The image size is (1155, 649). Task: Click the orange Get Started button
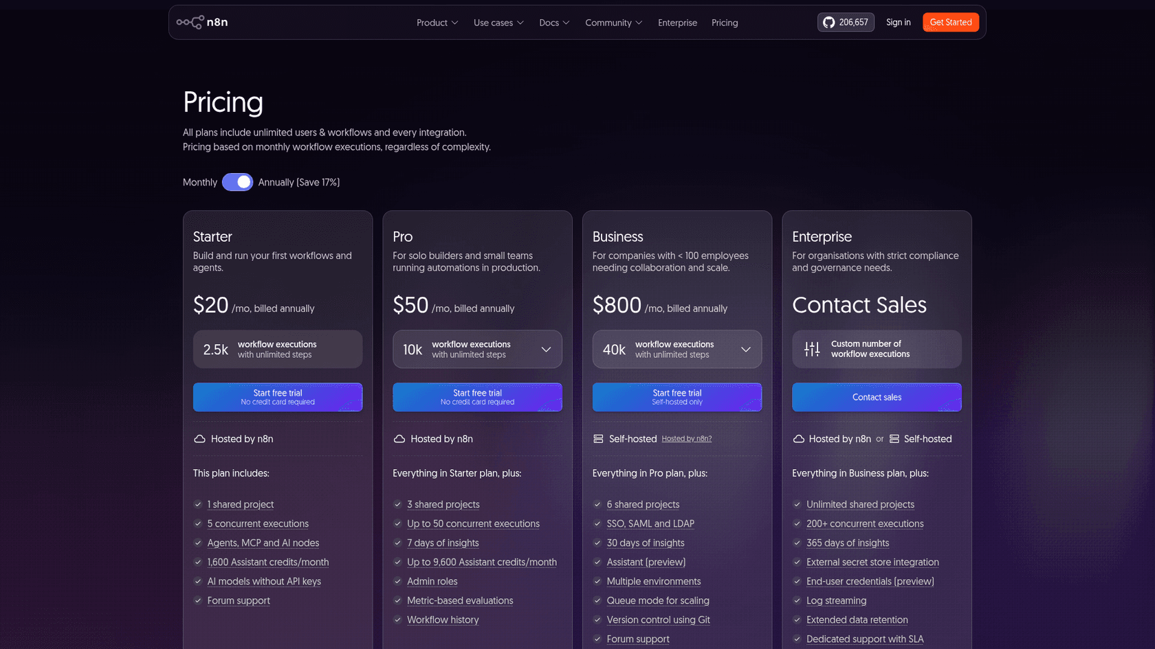point(951,22)
